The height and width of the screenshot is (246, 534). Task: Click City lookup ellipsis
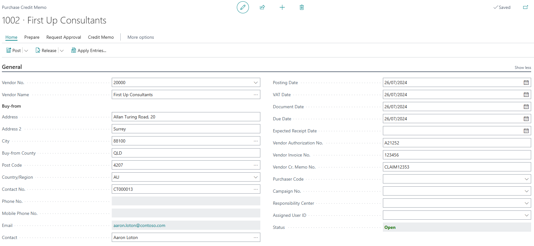(256, 141)
